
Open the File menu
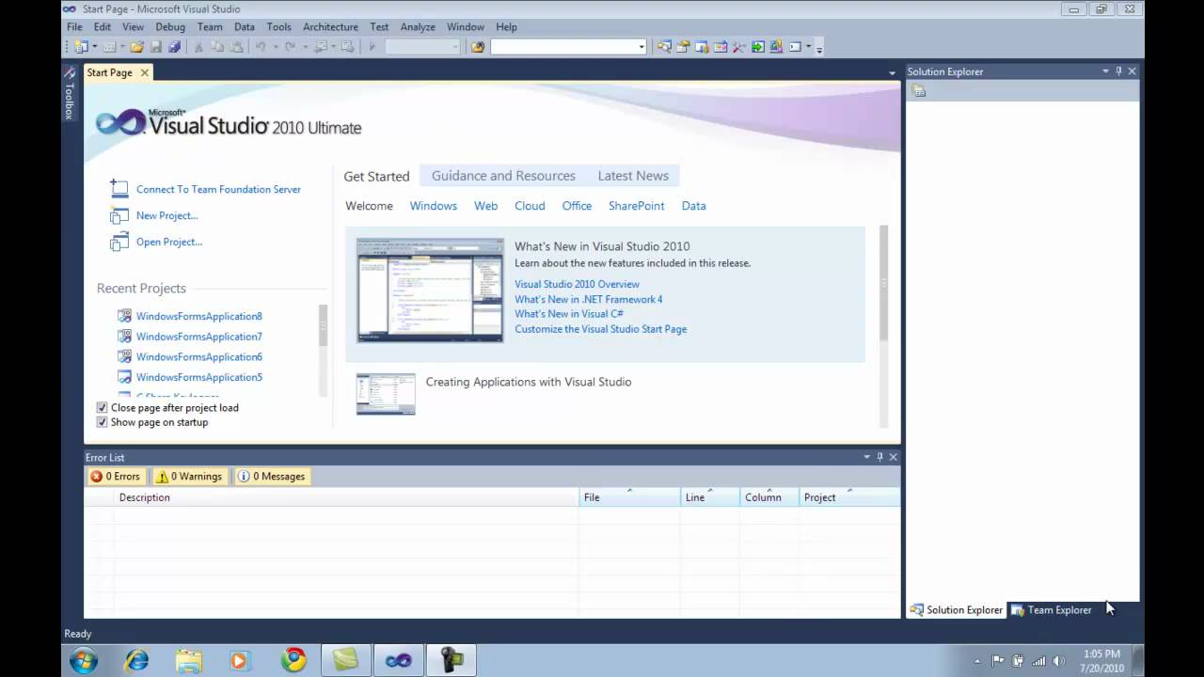74,27
